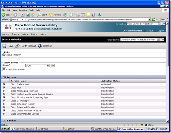Click Go button next to Navigation
Screen dimensions: 171x133
pos(163,24)
